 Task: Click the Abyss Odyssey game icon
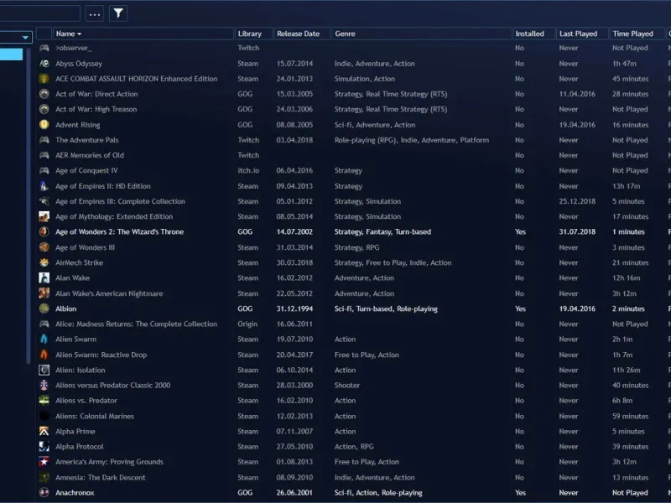click(x=44, y=64)
